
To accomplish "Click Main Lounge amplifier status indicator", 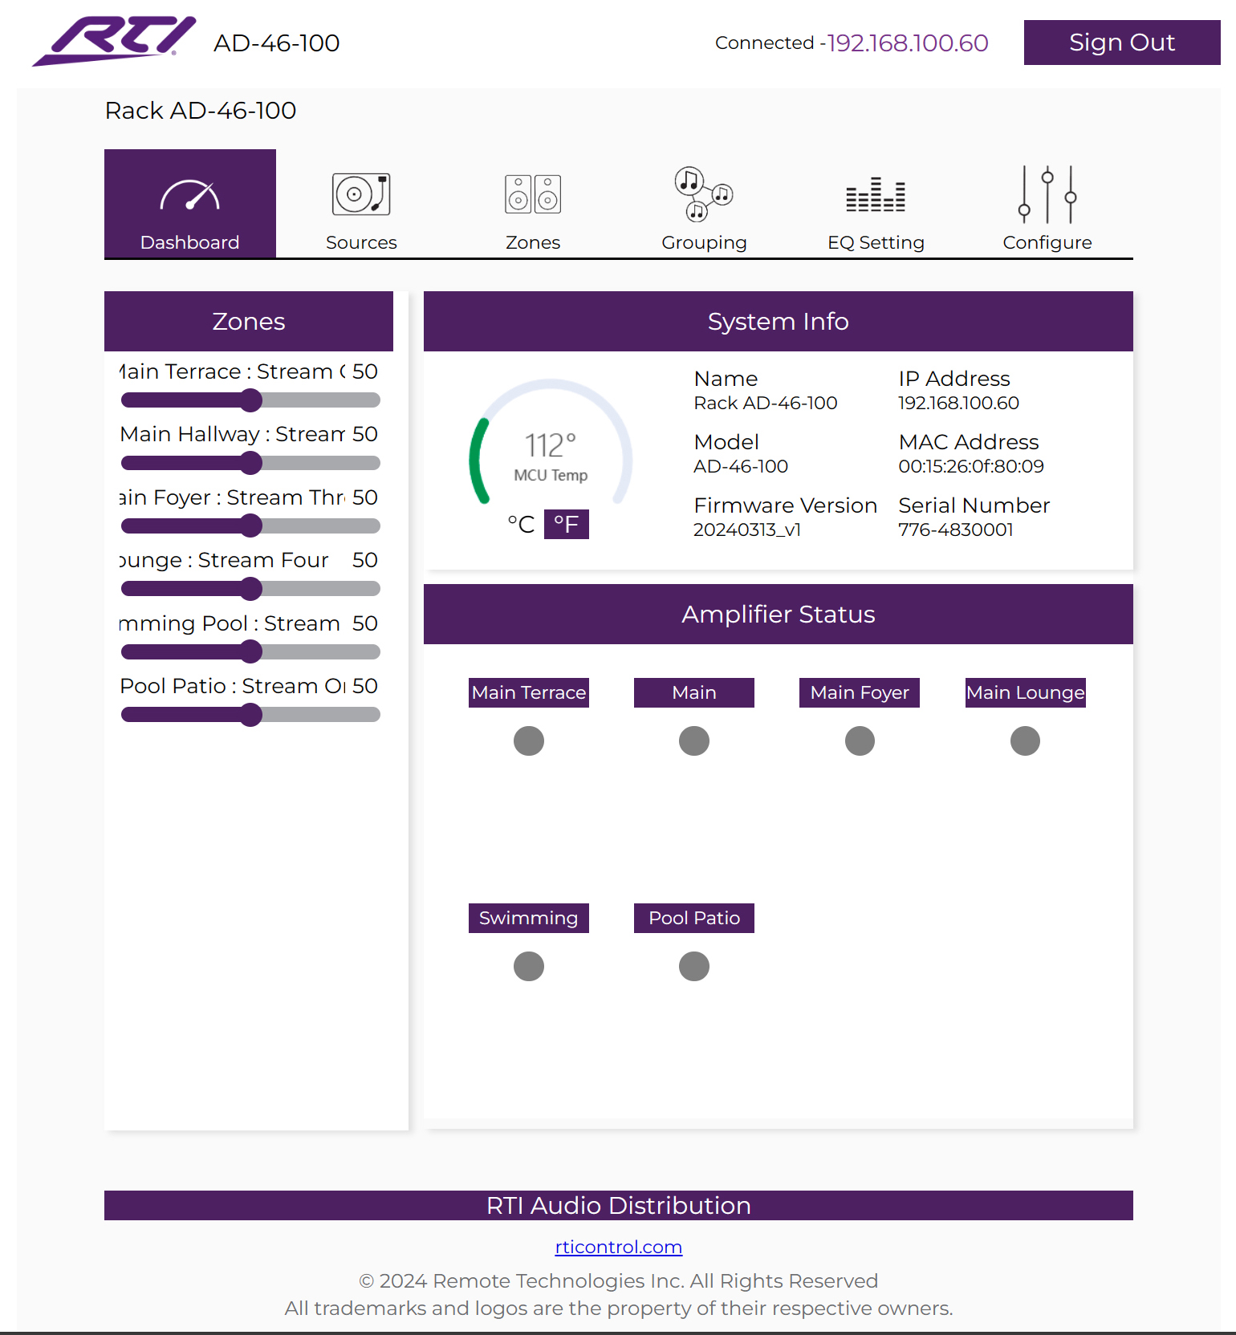I will tap(1025, 741).
